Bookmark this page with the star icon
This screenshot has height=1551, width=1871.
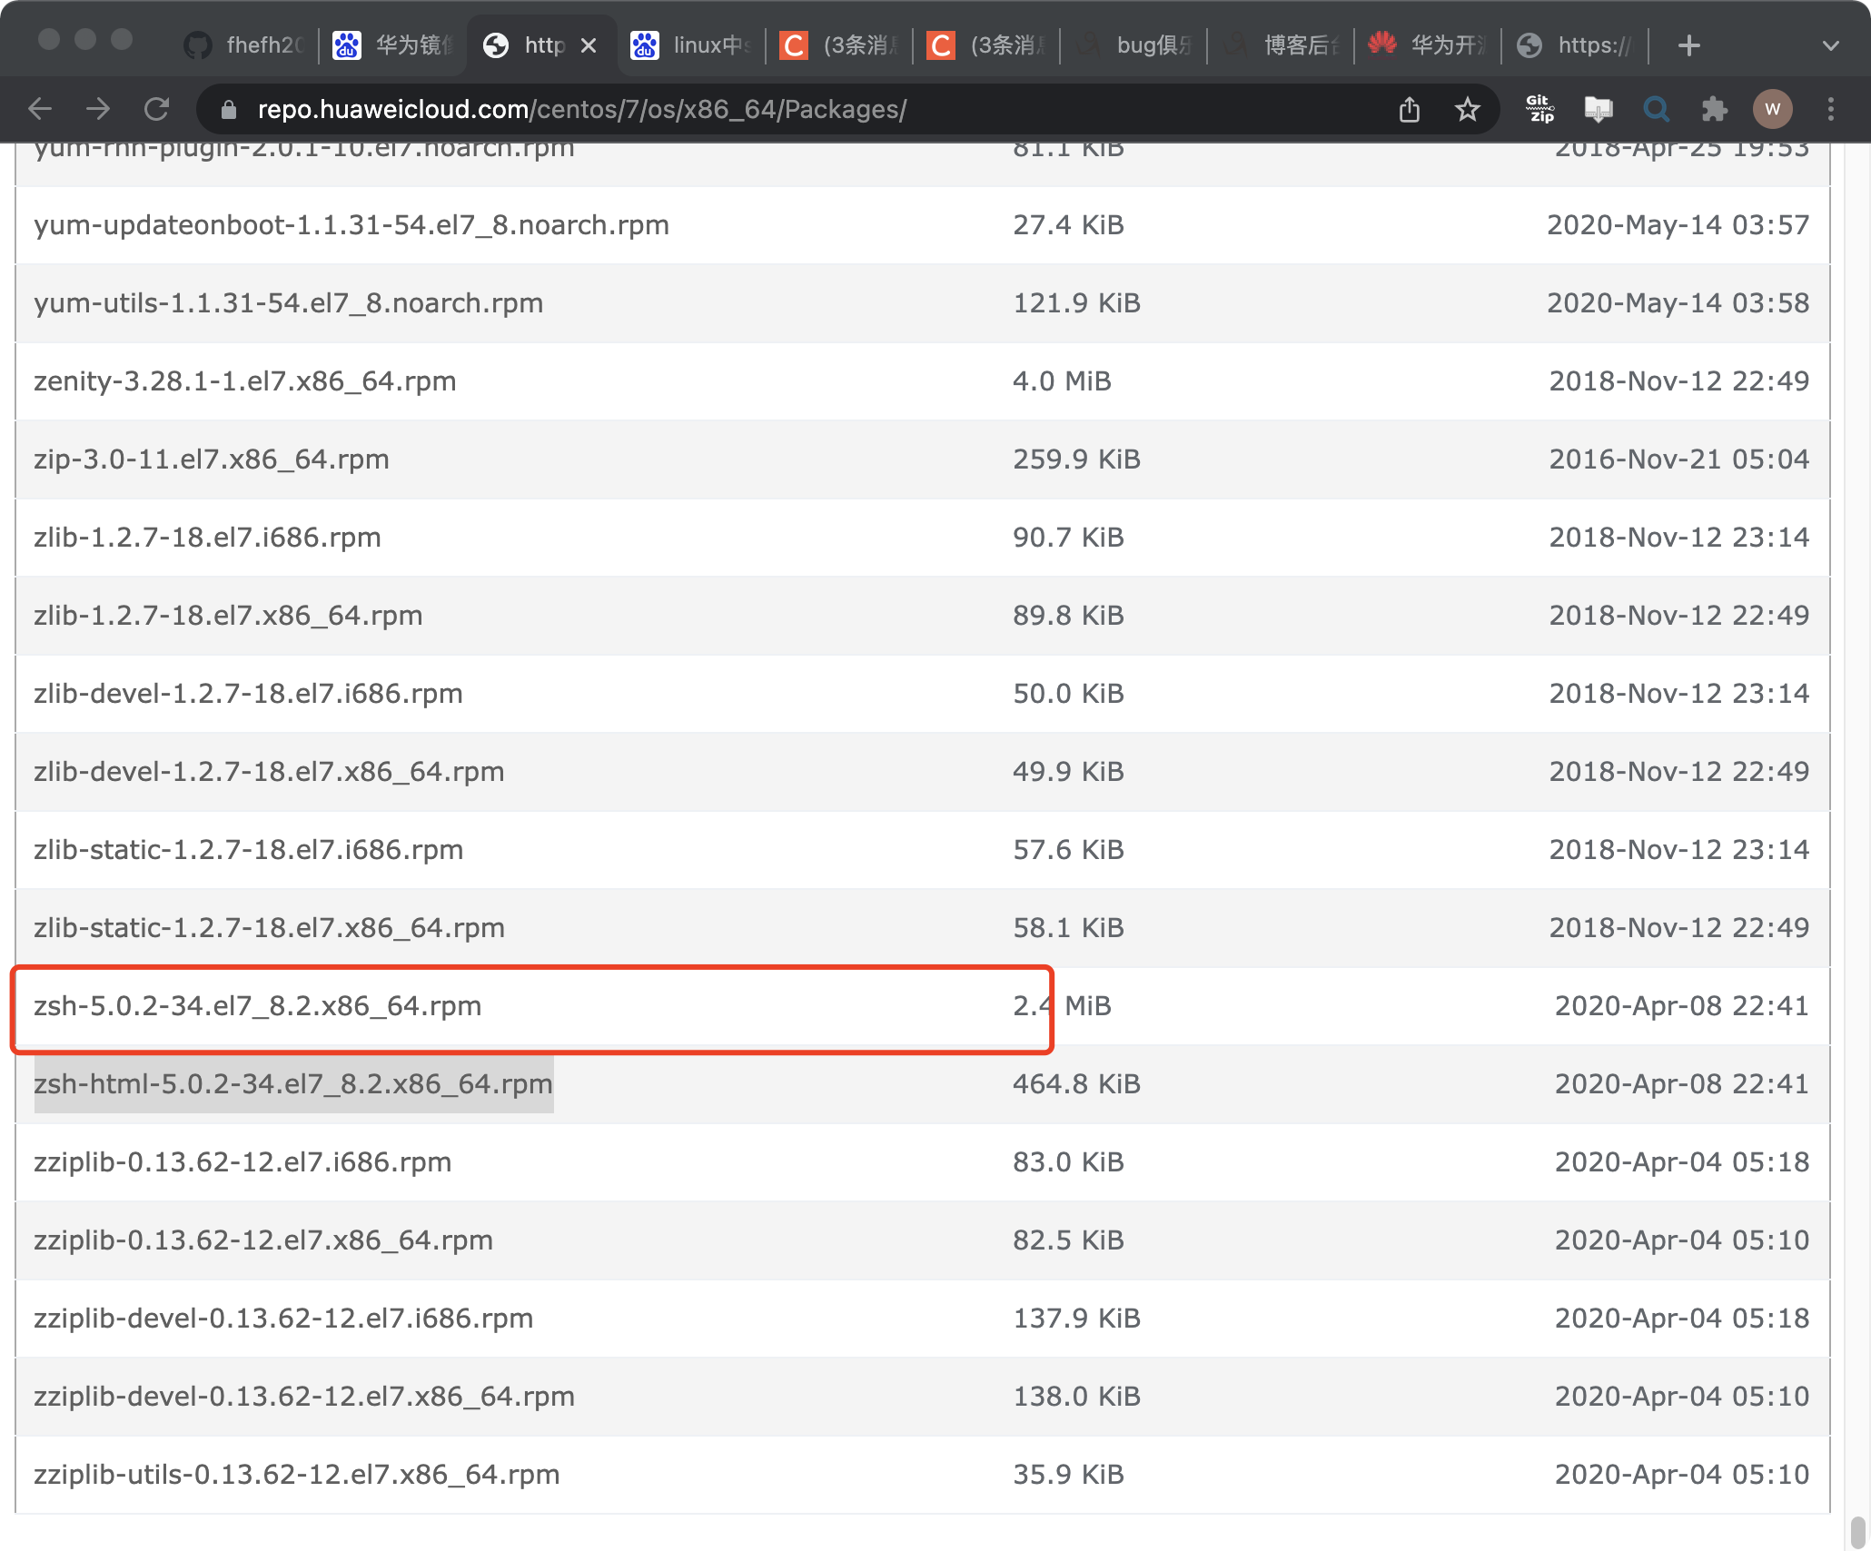coord(1467,110)
